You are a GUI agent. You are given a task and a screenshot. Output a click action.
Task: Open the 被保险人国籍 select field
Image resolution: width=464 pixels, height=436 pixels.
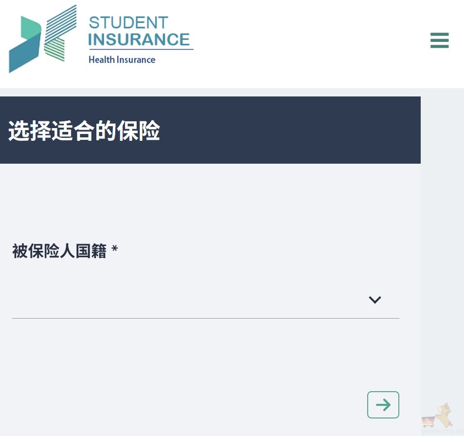(195, 300)
